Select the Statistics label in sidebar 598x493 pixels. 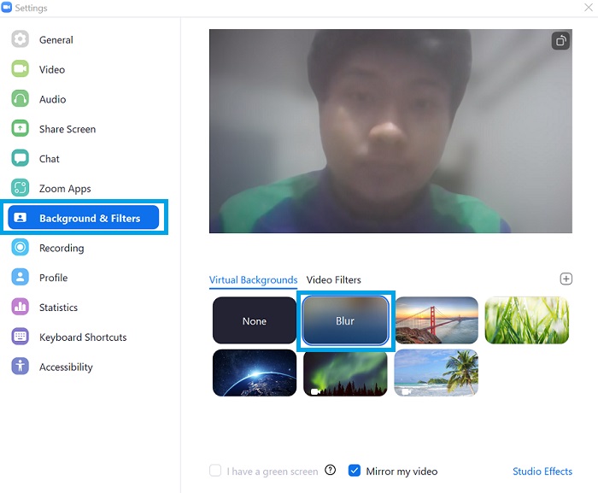pos(58,308)
